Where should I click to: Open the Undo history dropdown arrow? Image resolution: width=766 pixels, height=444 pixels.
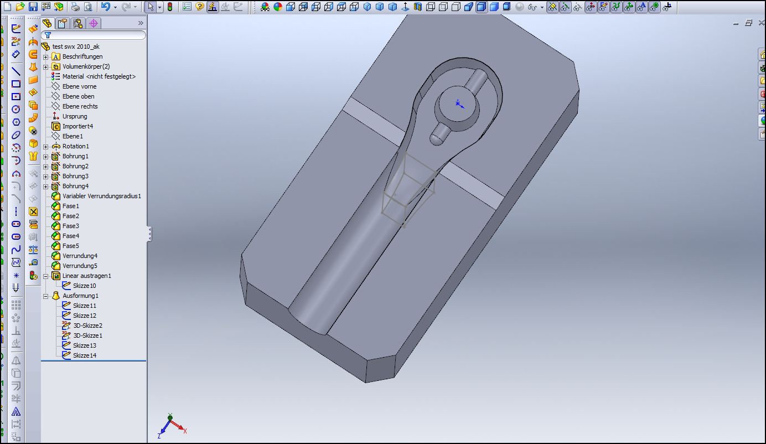115,7
